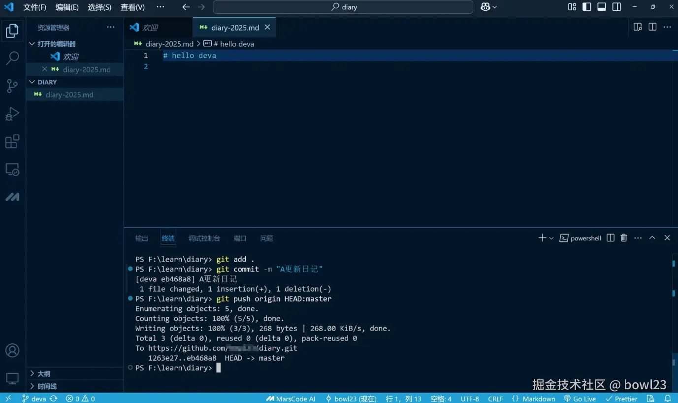Viewport: 678px width, 403px height.
Task: Switch to the 输出 panel tab
Action: 142,238
